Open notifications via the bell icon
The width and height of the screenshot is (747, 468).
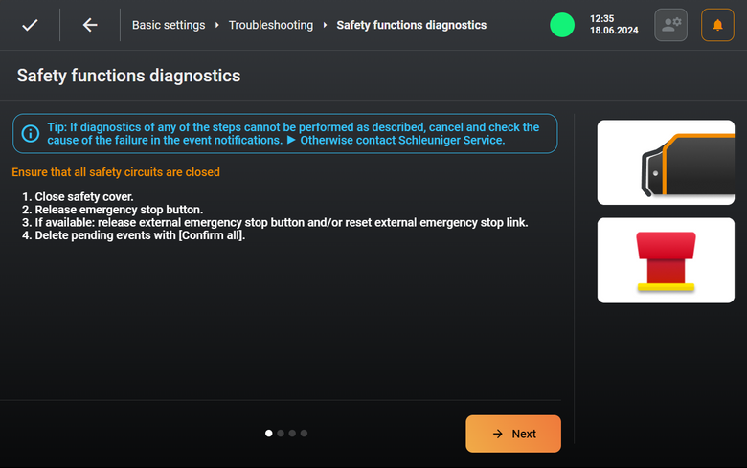point(717,25)
